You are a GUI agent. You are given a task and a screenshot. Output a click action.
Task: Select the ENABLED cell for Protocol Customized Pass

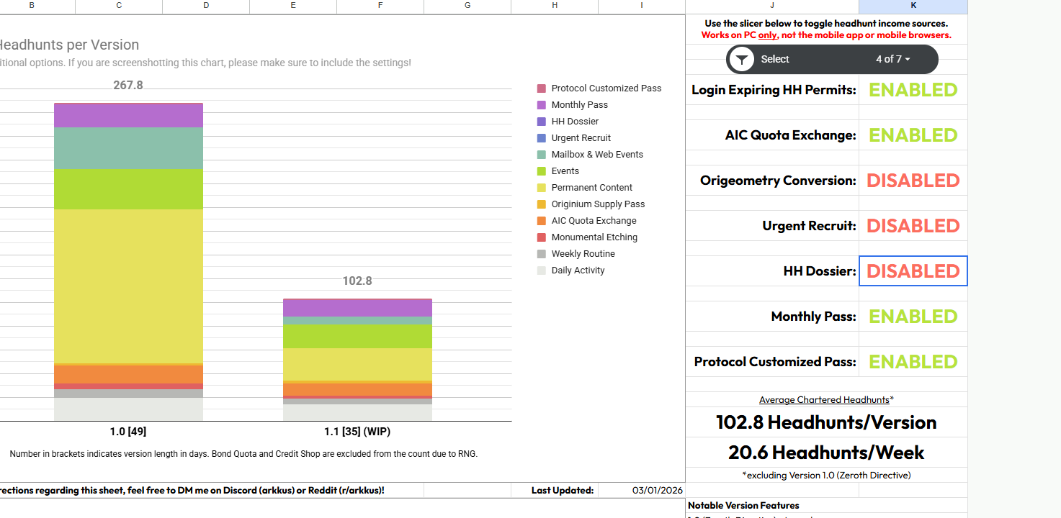pyautogui.click(x=913, y=362)
